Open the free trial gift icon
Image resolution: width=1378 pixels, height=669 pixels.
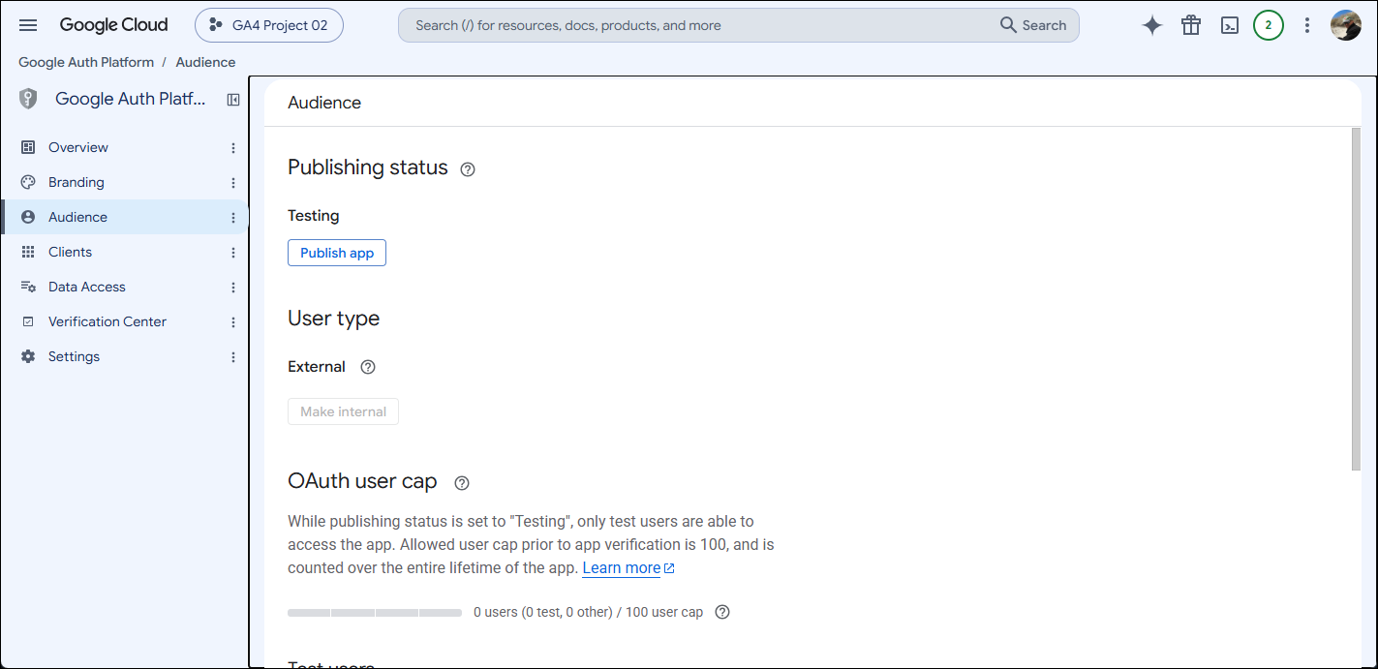pyautogui.click(x=1191, y=25)
